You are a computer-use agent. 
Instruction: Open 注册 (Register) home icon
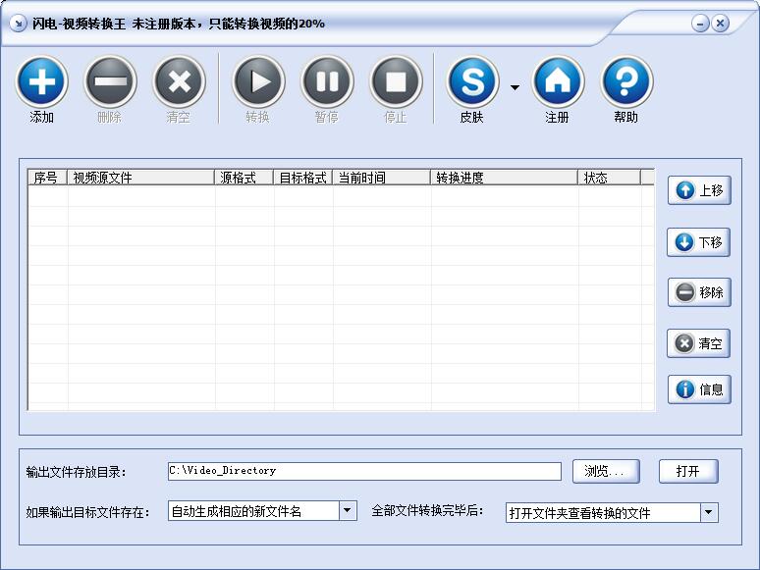558,82
